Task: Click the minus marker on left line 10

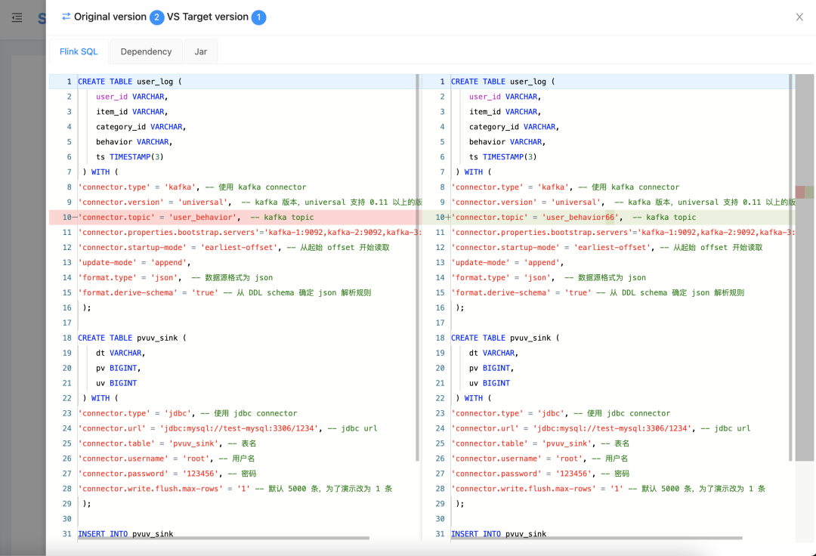Action: [x=75, y=218]
